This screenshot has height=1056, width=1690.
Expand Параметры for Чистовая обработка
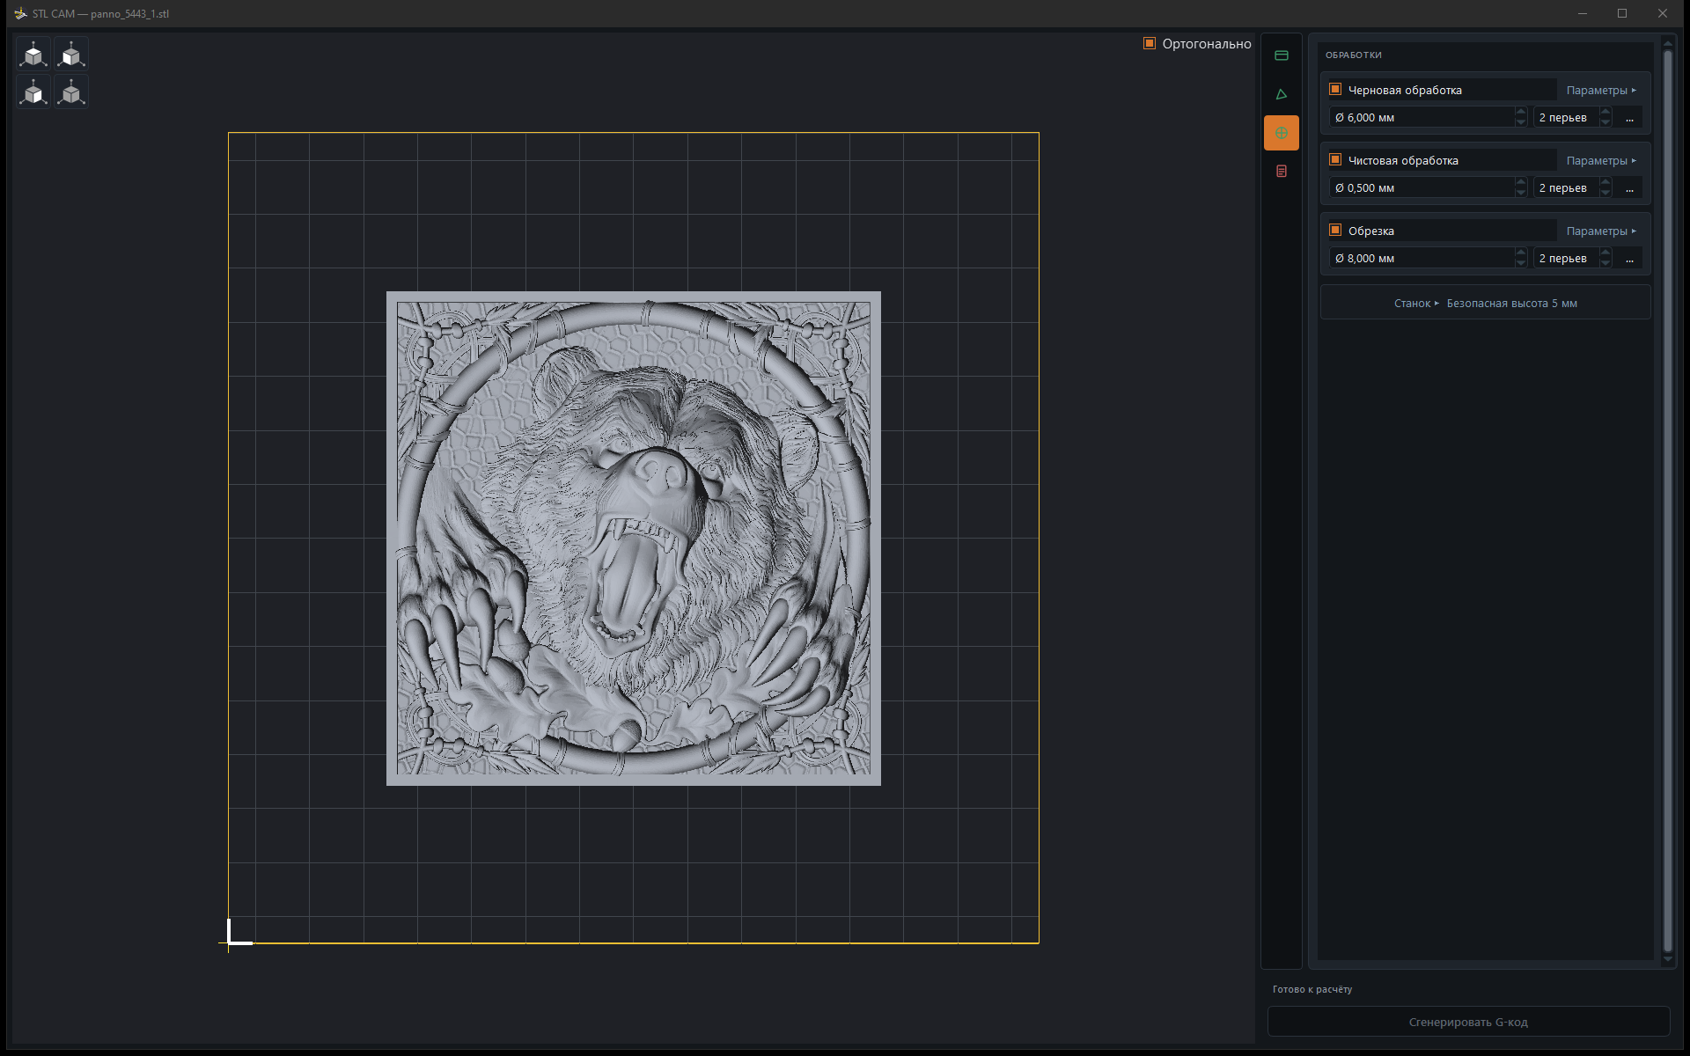pos(1601,160)
